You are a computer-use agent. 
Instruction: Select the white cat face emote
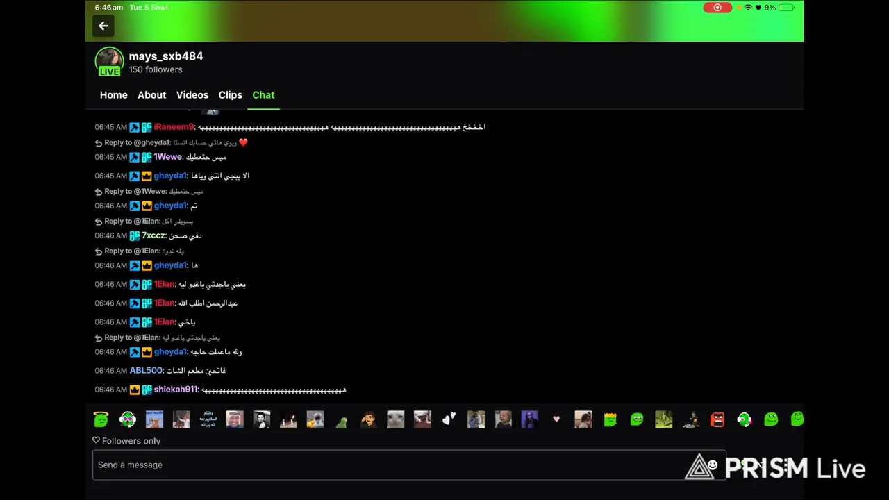click(395, 419)
